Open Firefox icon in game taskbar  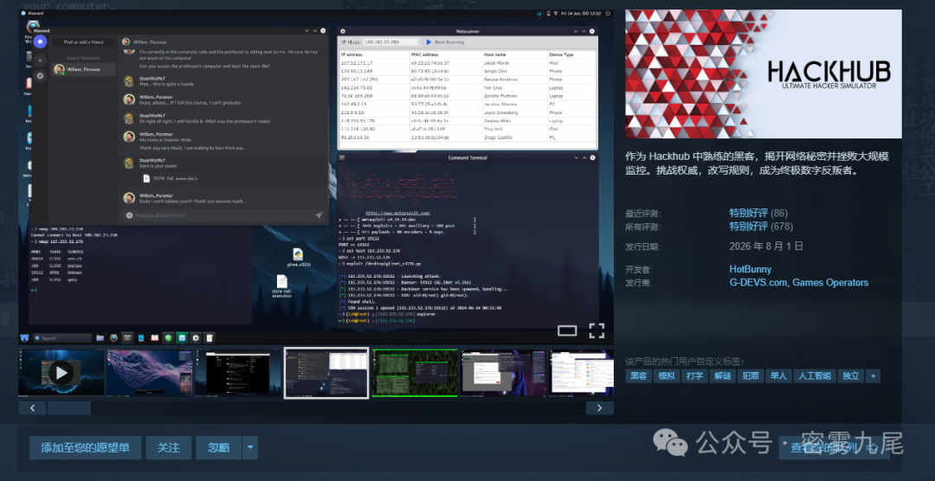tap(114, 338)
